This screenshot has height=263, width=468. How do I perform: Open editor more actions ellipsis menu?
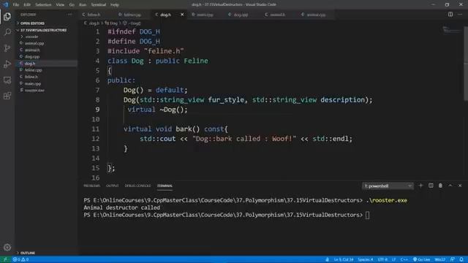tap(460, 15)
